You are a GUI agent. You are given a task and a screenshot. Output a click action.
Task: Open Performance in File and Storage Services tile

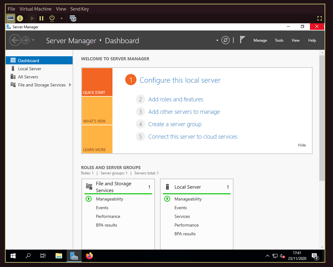coord(108,216)
